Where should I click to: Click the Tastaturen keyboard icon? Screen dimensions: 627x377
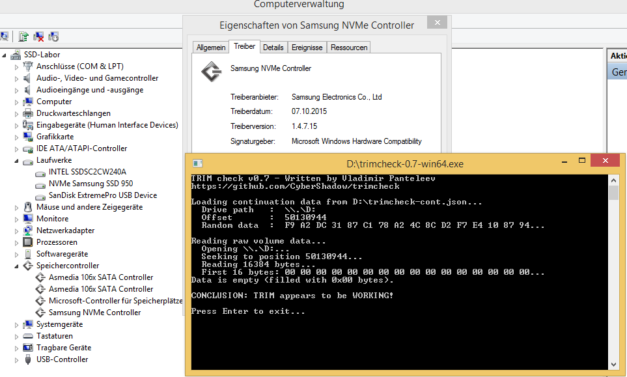point(28,336)
